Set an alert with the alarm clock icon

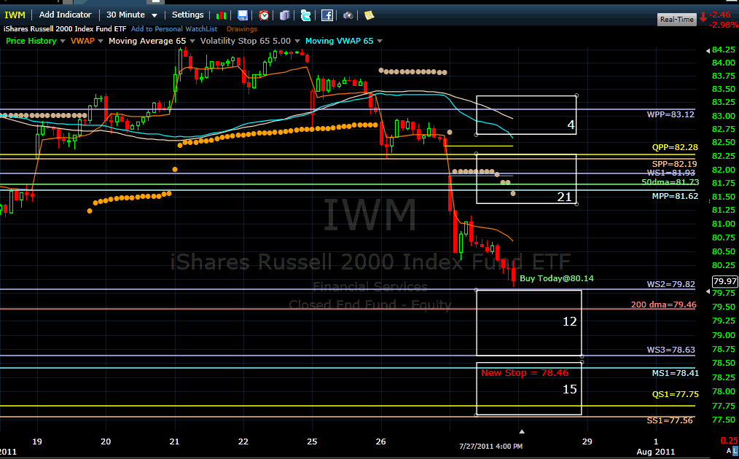click(264, 15)
